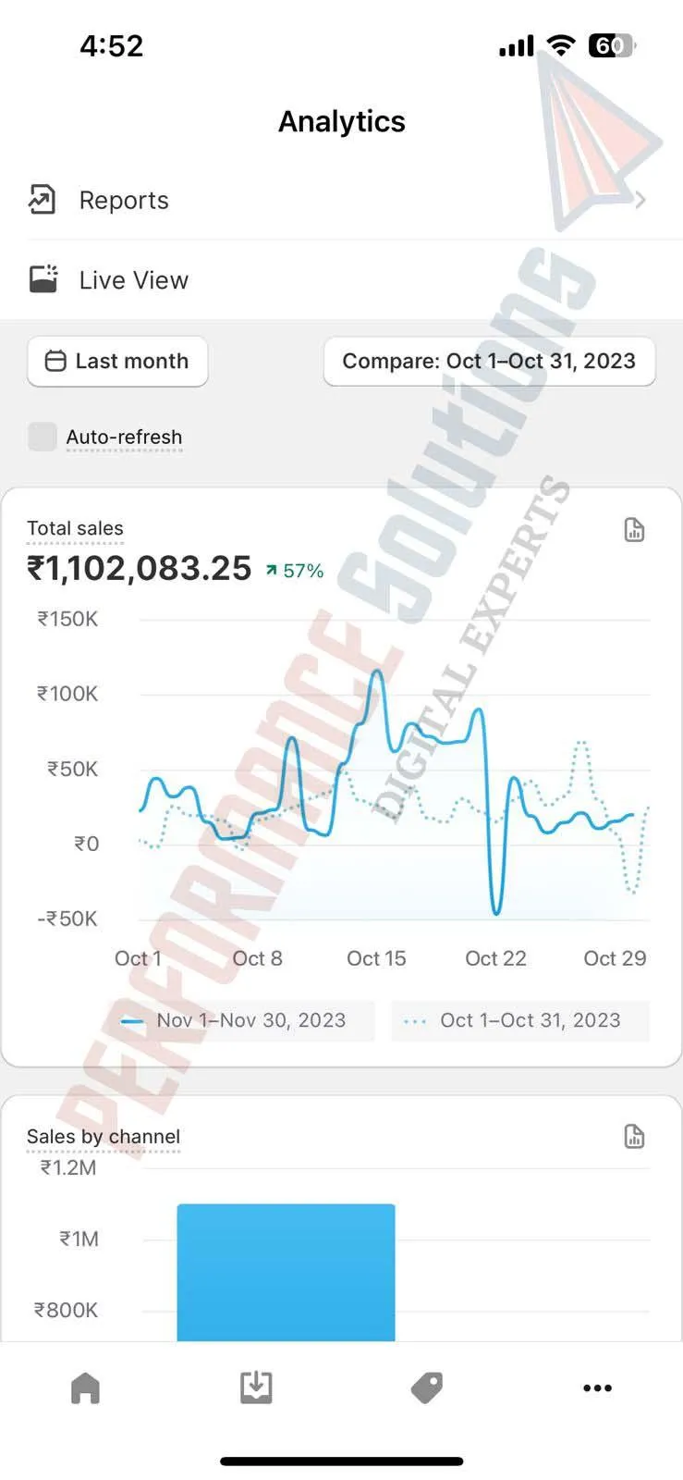Open the Live View menu row
The image size is (683, 1480).
[x=341, y=279]
